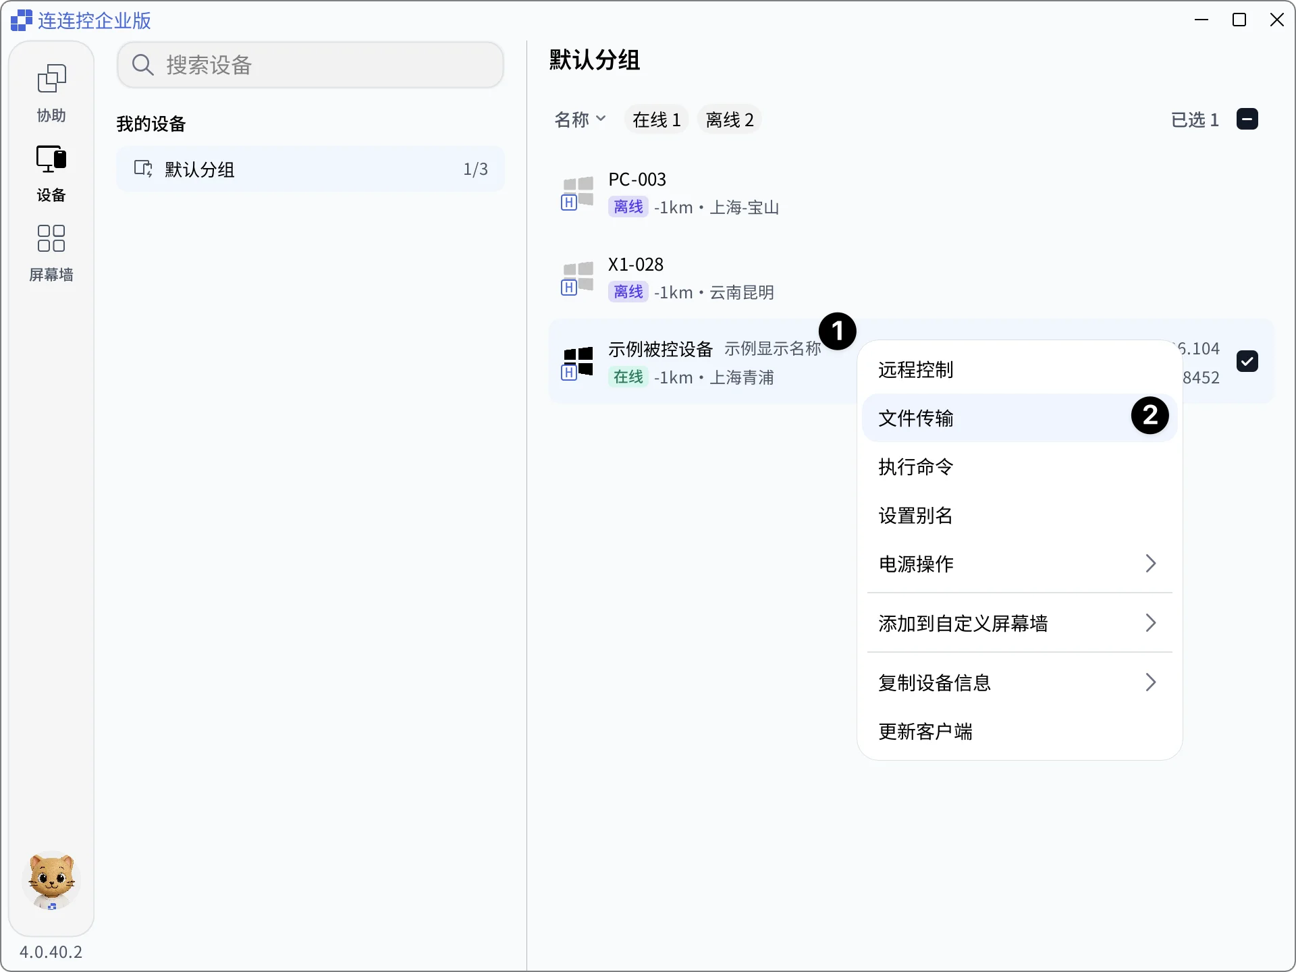Select the X1-028 device name
The width and height of the screenshot is (1296, 972).
[636, 265]
